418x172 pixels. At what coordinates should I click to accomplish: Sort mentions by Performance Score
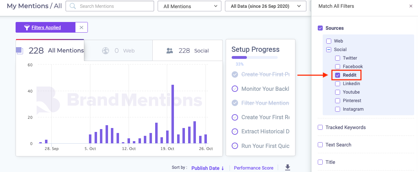254,168
